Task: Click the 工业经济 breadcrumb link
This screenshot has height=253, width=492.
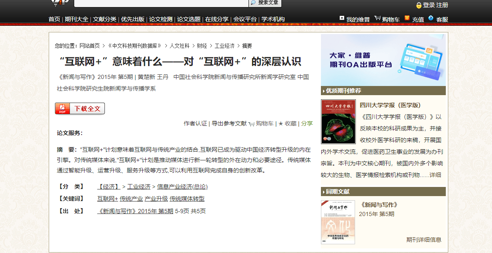Action: [x=224, y=46]
